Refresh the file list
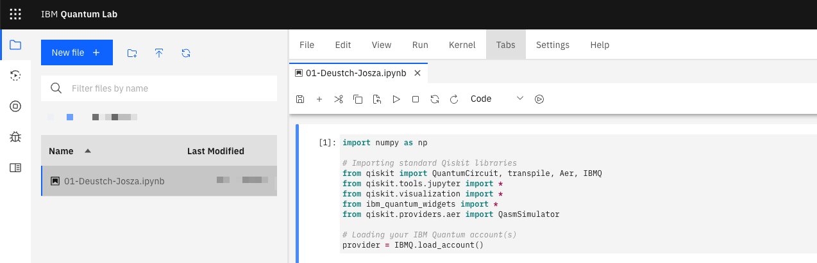Viewport: 817px width, 263px height. pos(186,53)
